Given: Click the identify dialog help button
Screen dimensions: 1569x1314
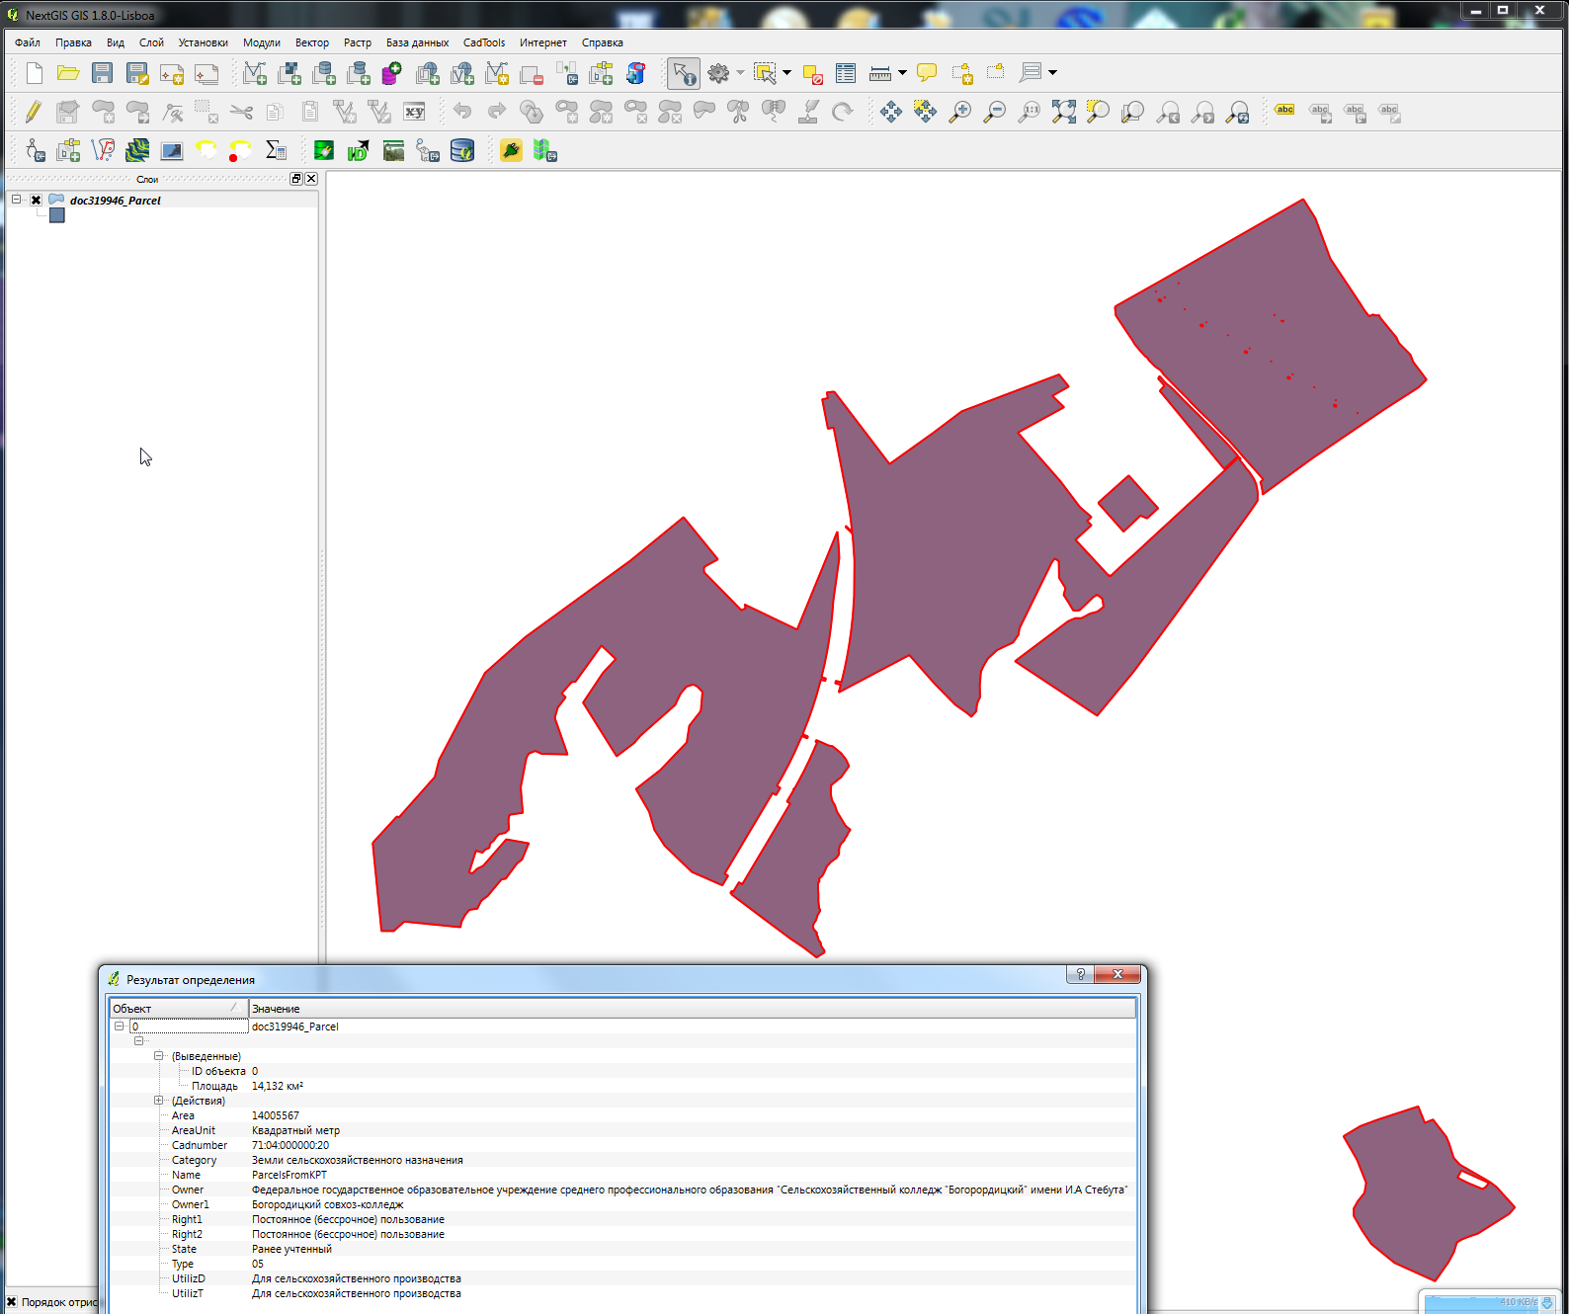Looking at the screenshot, I should pyautogui.click(x=1080, y=974).
